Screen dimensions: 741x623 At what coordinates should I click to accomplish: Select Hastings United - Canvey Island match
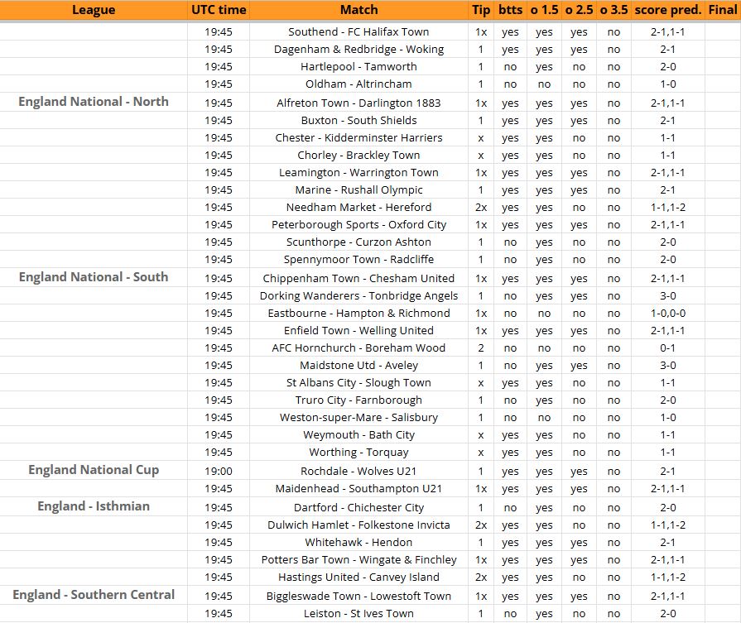[358, 577]
